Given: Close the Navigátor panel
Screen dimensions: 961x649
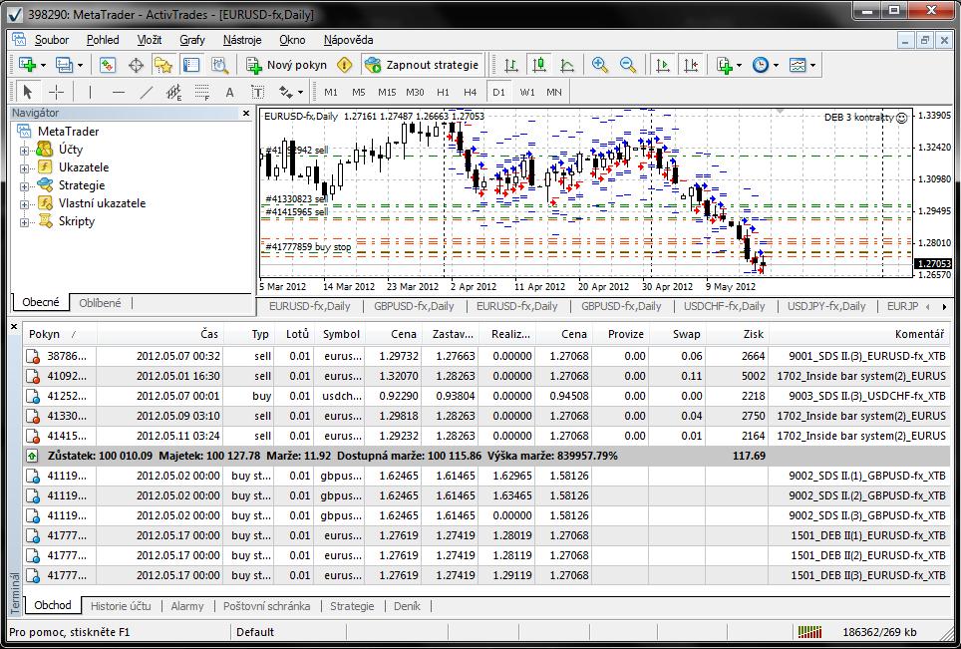Looking at the screenshot, I should [246, 113].
